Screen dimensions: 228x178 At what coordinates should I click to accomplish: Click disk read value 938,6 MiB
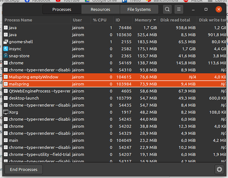pyautogui.click(x=186, y=28)
